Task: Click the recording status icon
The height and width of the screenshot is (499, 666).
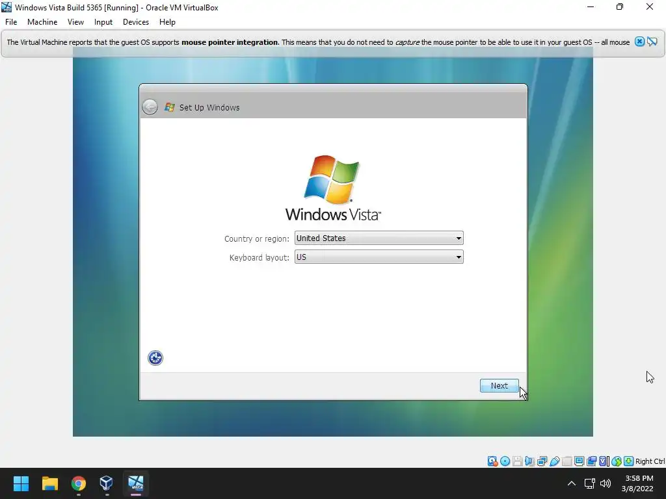Action: [591, 461]
